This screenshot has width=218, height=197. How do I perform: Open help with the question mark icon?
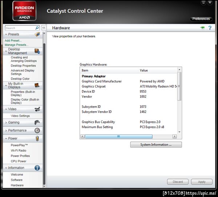pyautogui.click(x=210, y=28)
